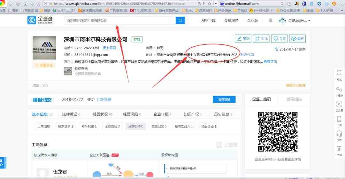Viewport: 345px width, 179px height.
Task: Select the 对外投资 1 sub-section button
Action: point(89,126)
